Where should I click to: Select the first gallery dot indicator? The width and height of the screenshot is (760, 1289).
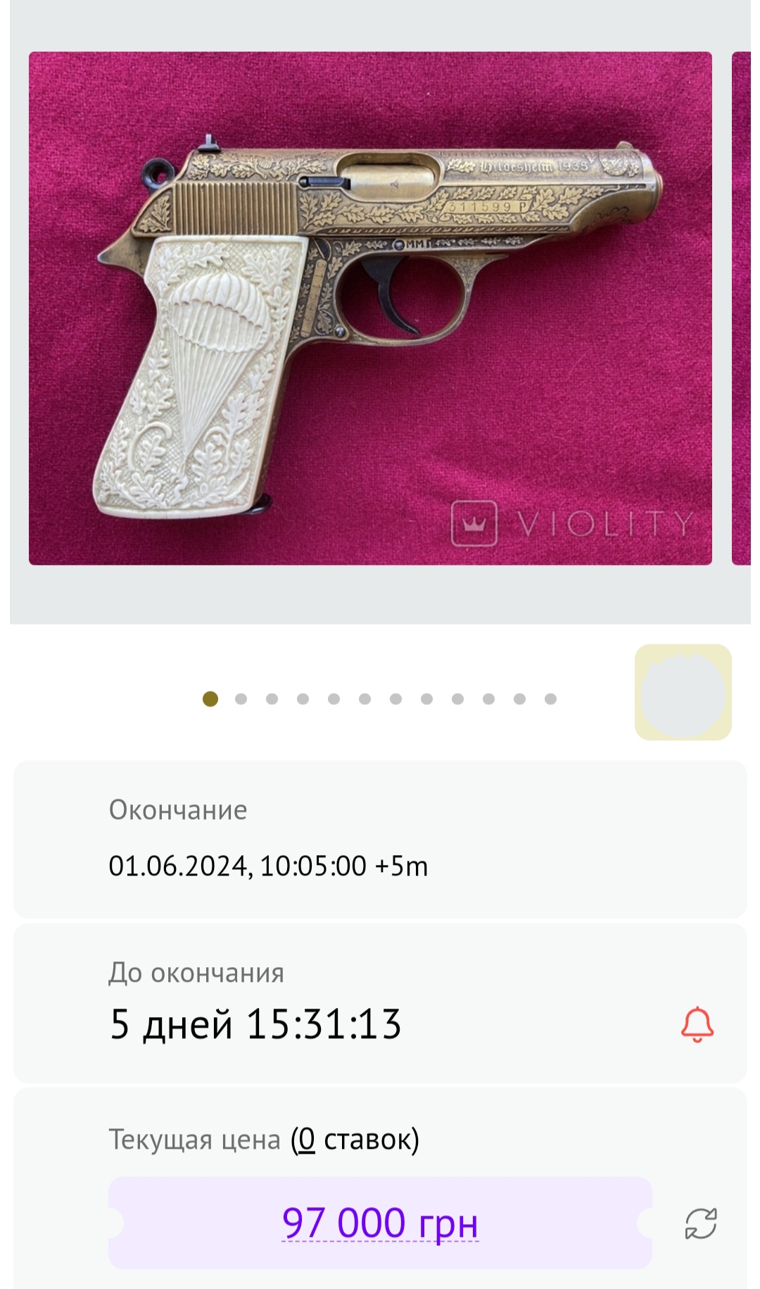210,699
